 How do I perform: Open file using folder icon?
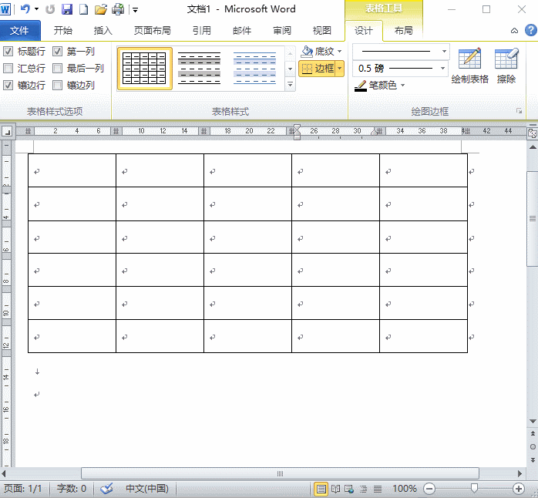[100, 9]
